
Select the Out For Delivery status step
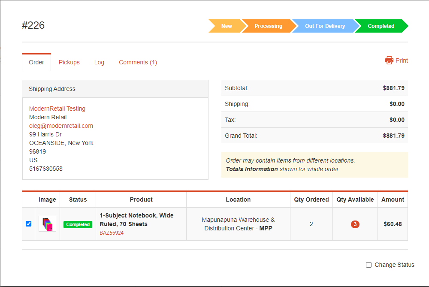point(325,26)
